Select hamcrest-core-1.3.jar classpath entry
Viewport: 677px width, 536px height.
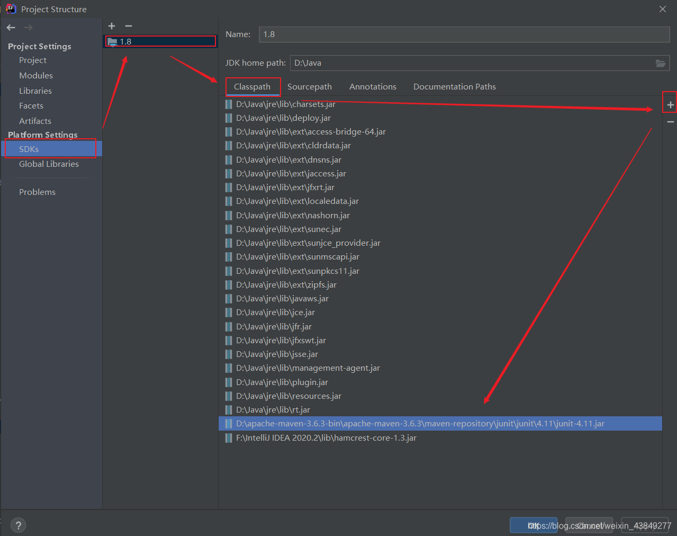click(x=440, y=438)
